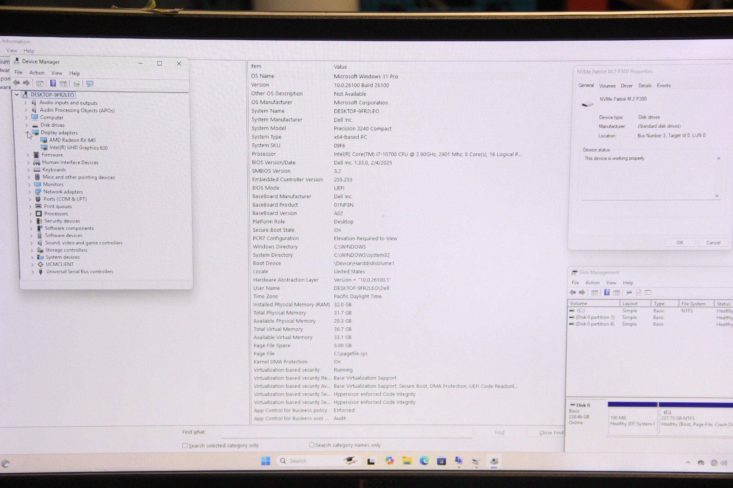Launch Microsoft Edge from the taskbar
The width and height of the screenshot is (733, 488).
point(424,461)
